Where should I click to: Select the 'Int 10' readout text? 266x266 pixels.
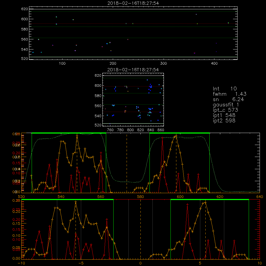pos(225,89)
